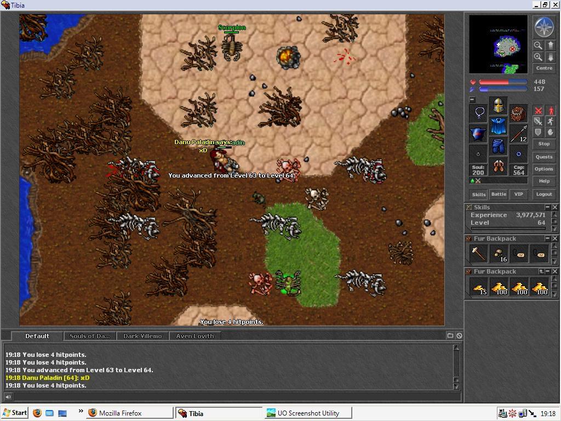561x421 pixels.
Task: Click the Scorpion creature near the top
Action: [x=232, y=47]
